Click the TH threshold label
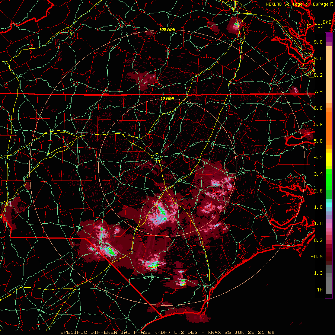 [x=320, y=290]
